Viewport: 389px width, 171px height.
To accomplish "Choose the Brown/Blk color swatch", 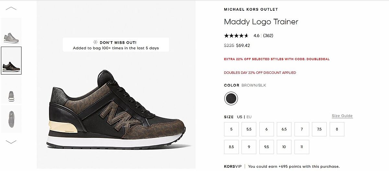I will 231,98.
